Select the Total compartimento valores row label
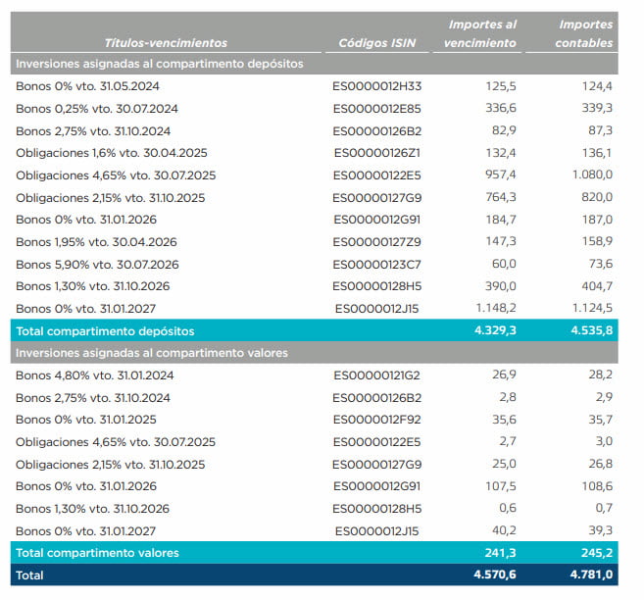Screen dimensions: 644x600 click(x=98, y=553)
